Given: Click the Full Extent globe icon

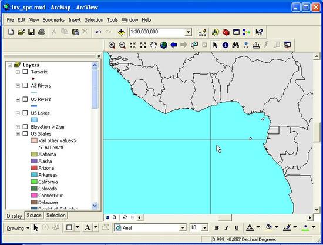Looking at the screenshot, I should [x=164, y=45].
